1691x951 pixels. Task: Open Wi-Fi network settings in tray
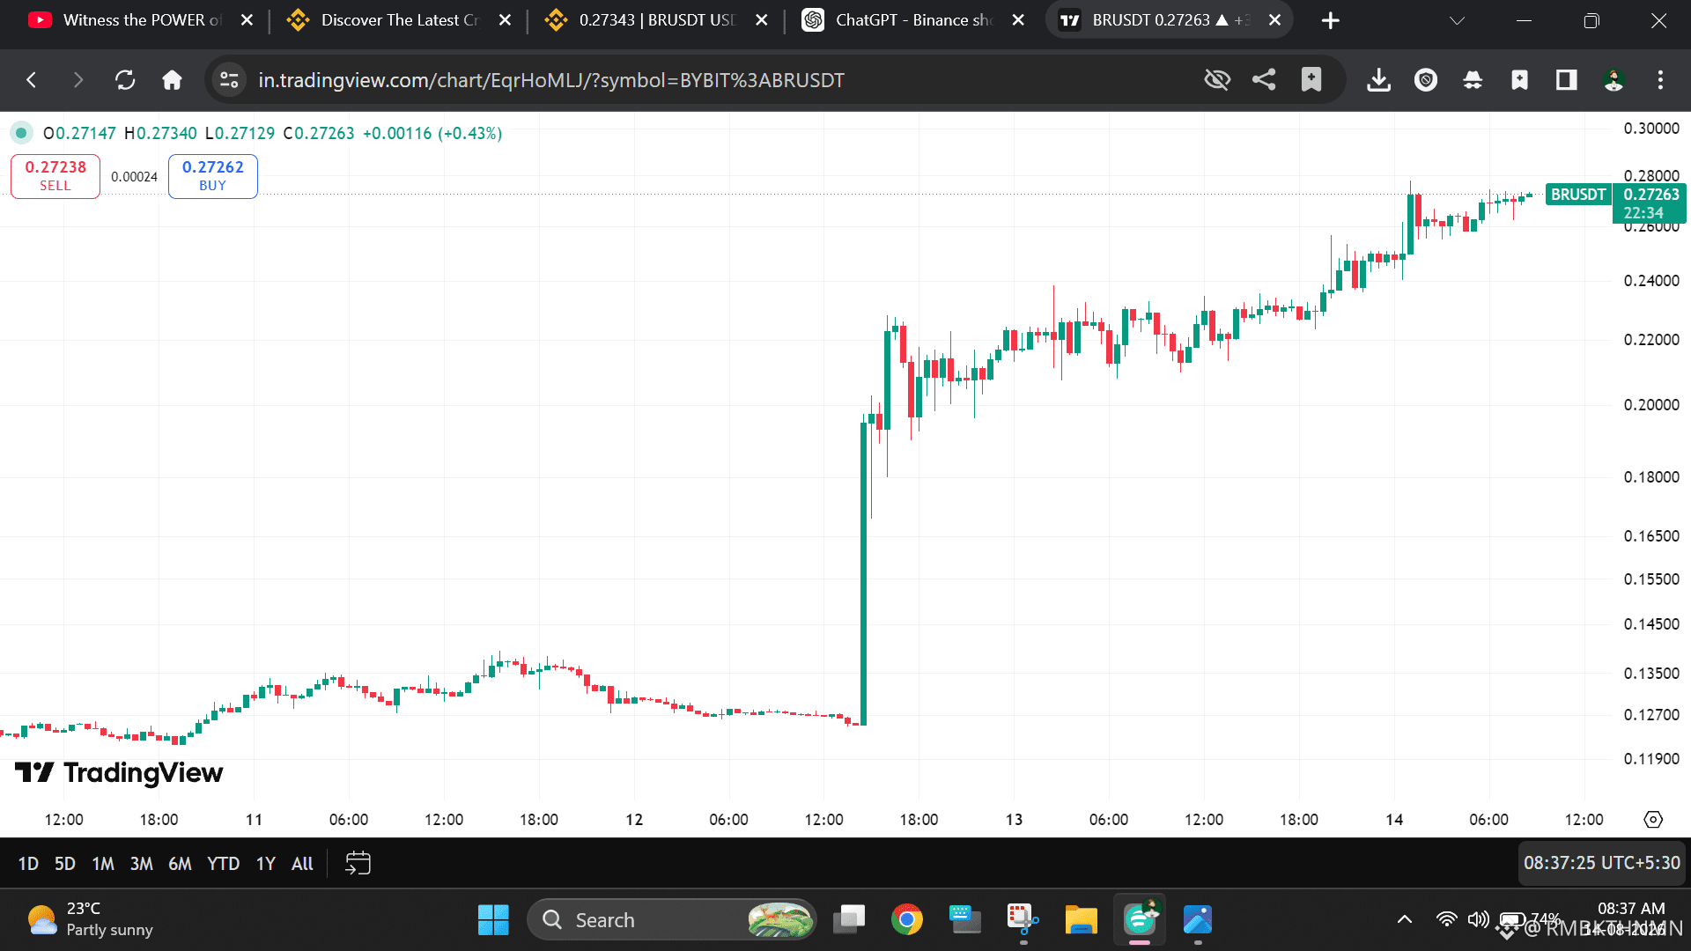pos(1446,920)
